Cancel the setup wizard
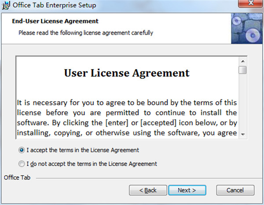 tap(235, 190)
